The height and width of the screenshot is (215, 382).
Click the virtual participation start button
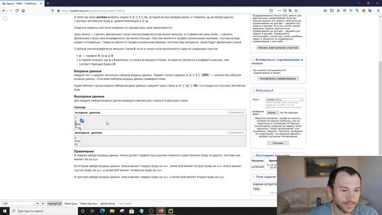tap(278, 48)
